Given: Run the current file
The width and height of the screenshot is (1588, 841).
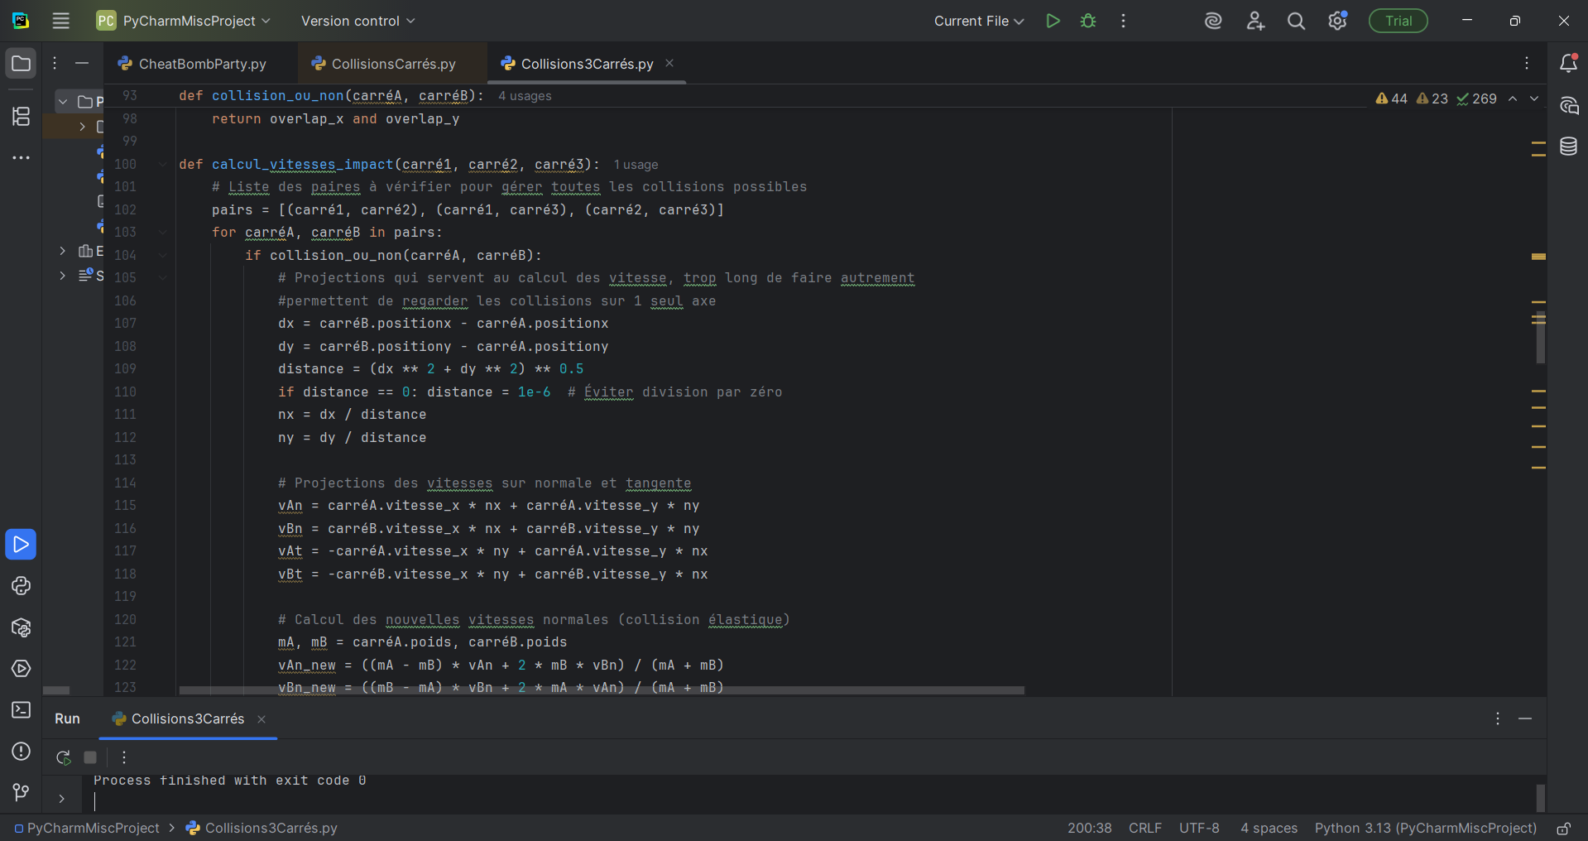Looking at the screenshot, I should [x=1053, y=21].
